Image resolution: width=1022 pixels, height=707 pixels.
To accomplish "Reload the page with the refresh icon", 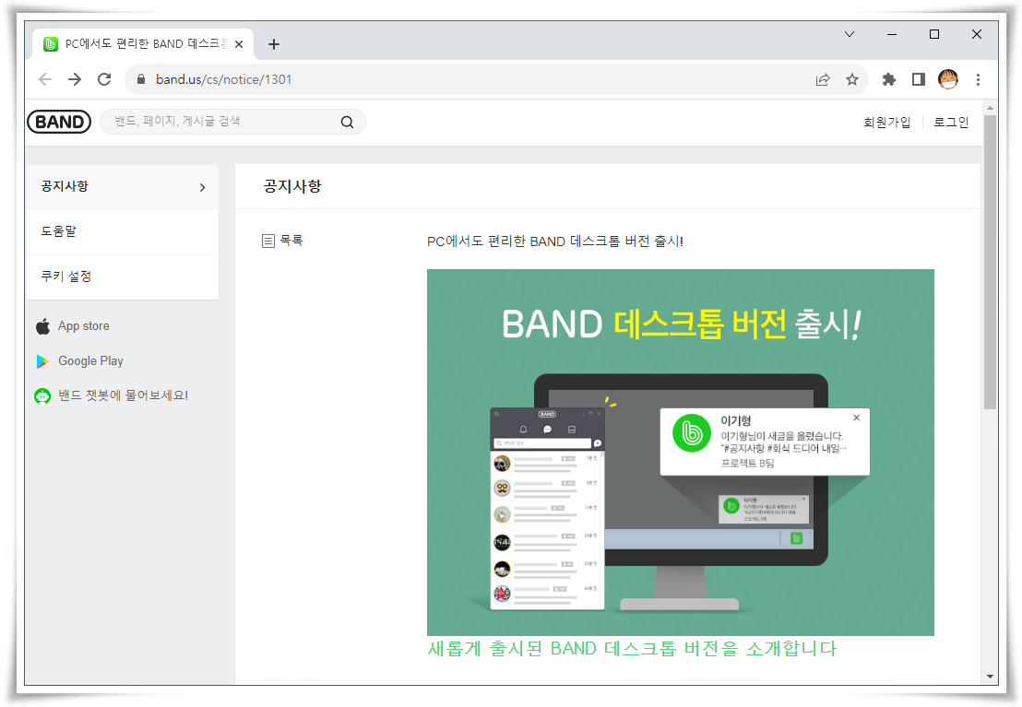I will coord(104,79).
